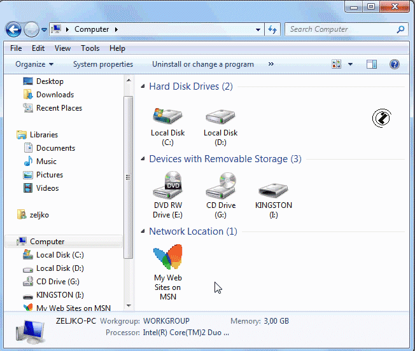The width and height of the screenshot is (415, 351).
Task: Open Local Disk (C:) drive icon
Action: [167, 116]
